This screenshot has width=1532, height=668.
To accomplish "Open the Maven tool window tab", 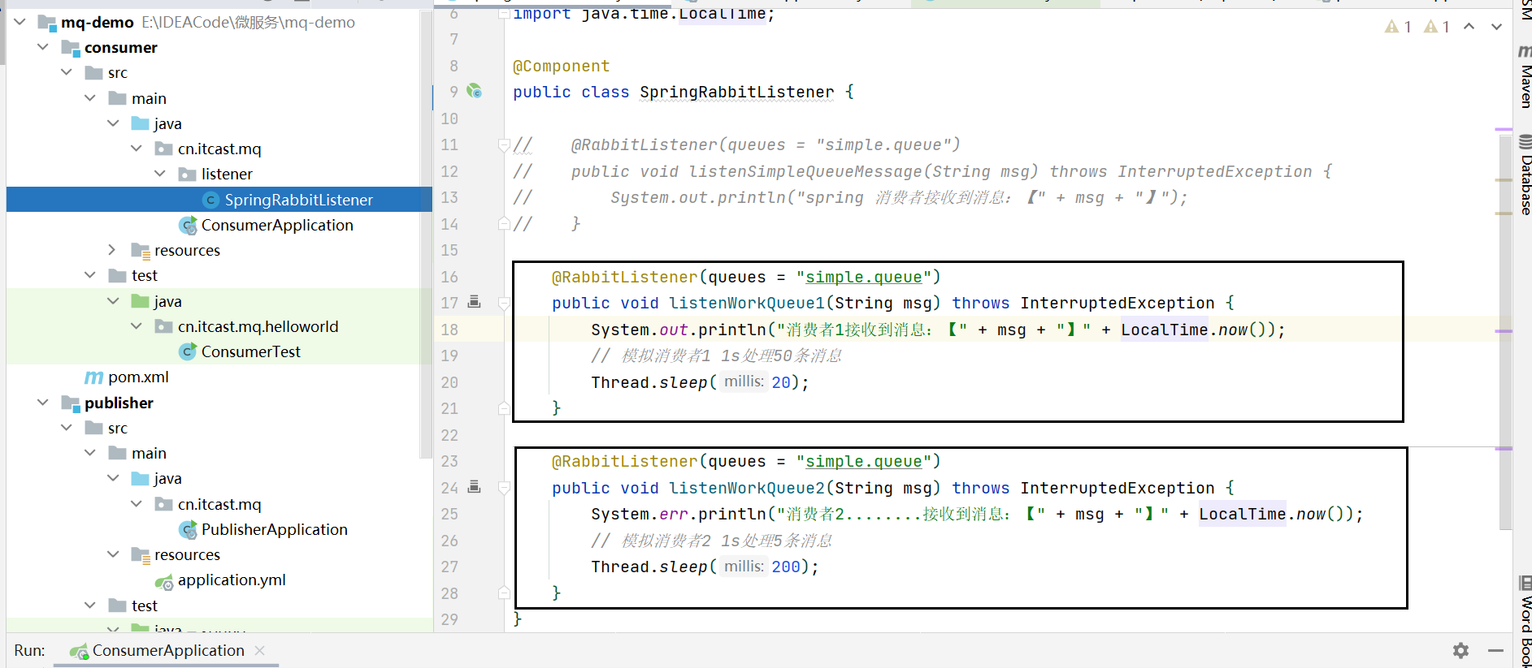I will point(1525,77).
